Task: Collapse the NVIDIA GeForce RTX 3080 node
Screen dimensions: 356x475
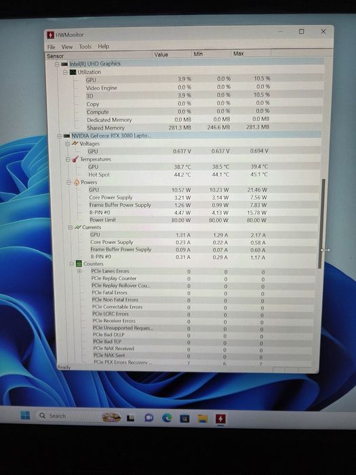Action: [x=59, y=136]
